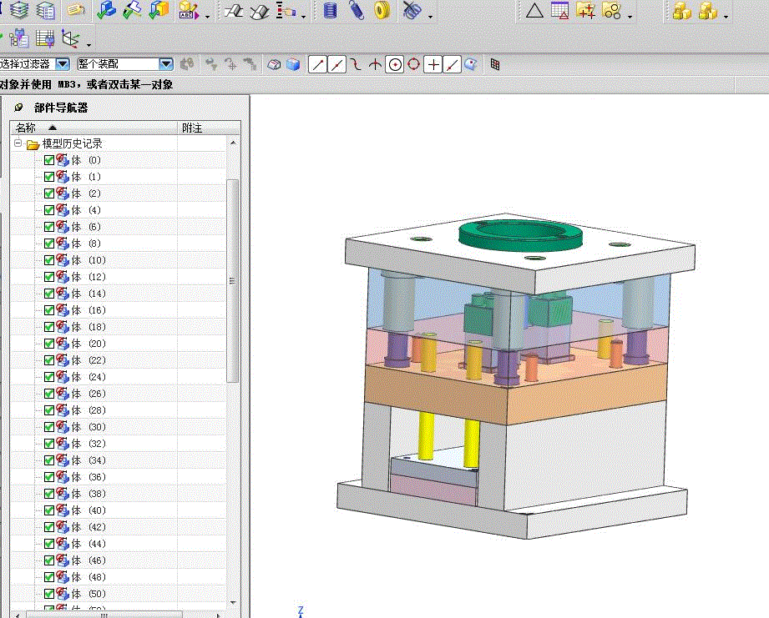Open the 选择过滤器 dropdown arrow
Image resolution: width=769 pixels, height=618 pixels.
coord(63,64)
